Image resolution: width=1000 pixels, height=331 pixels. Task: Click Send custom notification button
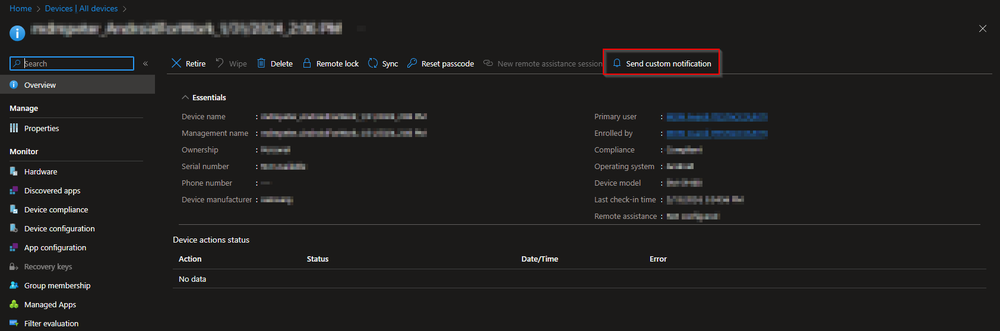[662, 63]
